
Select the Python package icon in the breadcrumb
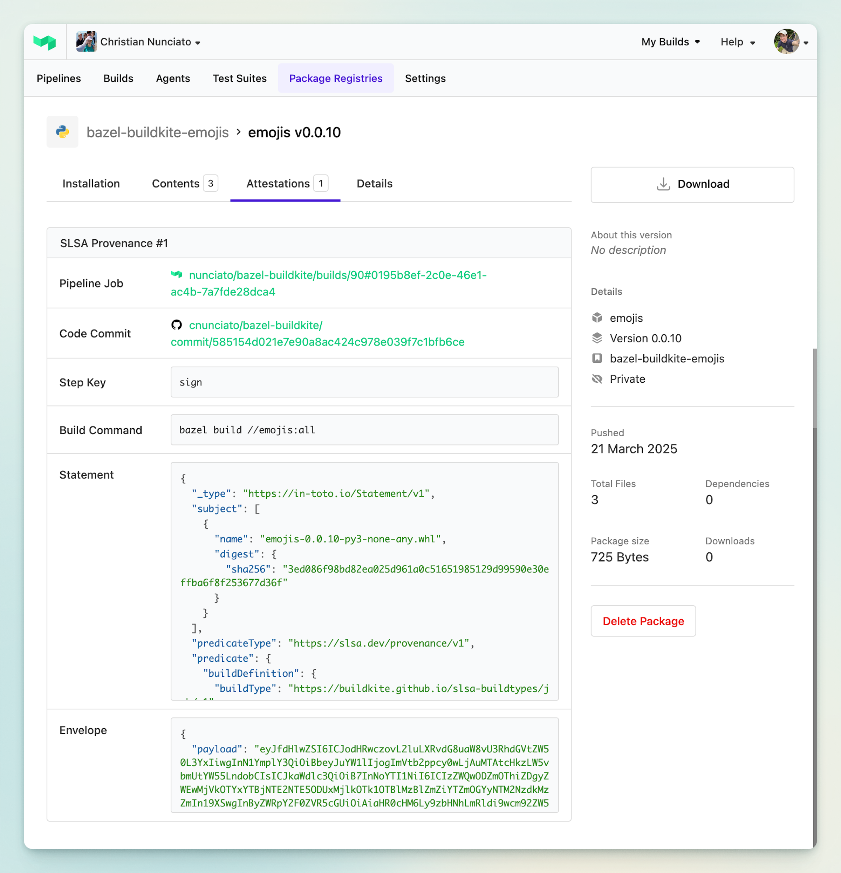click(x=62, y=131)
